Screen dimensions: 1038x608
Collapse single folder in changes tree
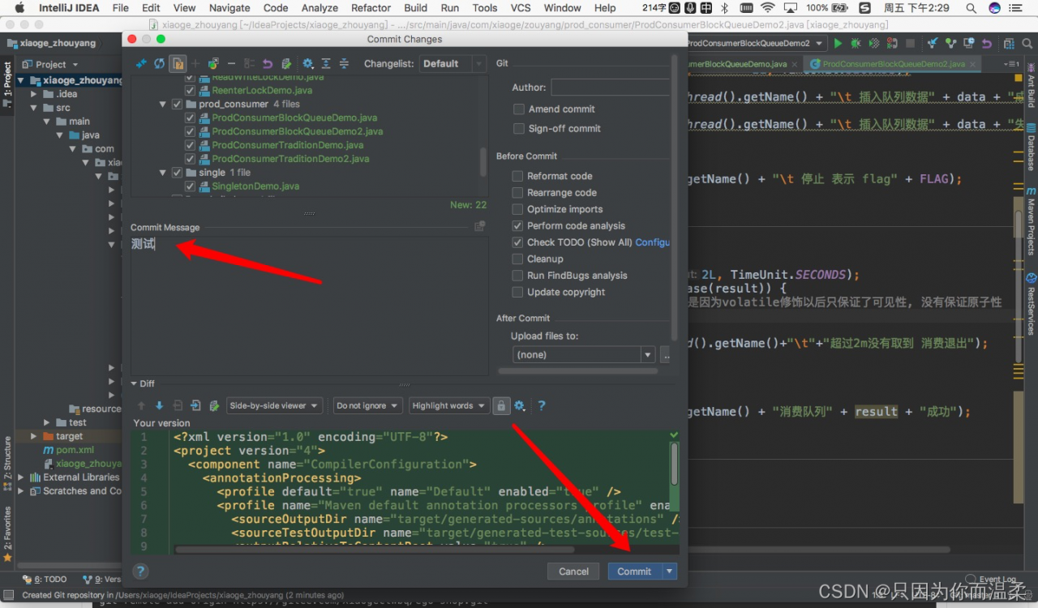click(x=163, y=173)
